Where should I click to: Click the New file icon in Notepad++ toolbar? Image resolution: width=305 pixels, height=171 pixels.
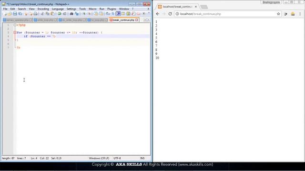(5, 14)
